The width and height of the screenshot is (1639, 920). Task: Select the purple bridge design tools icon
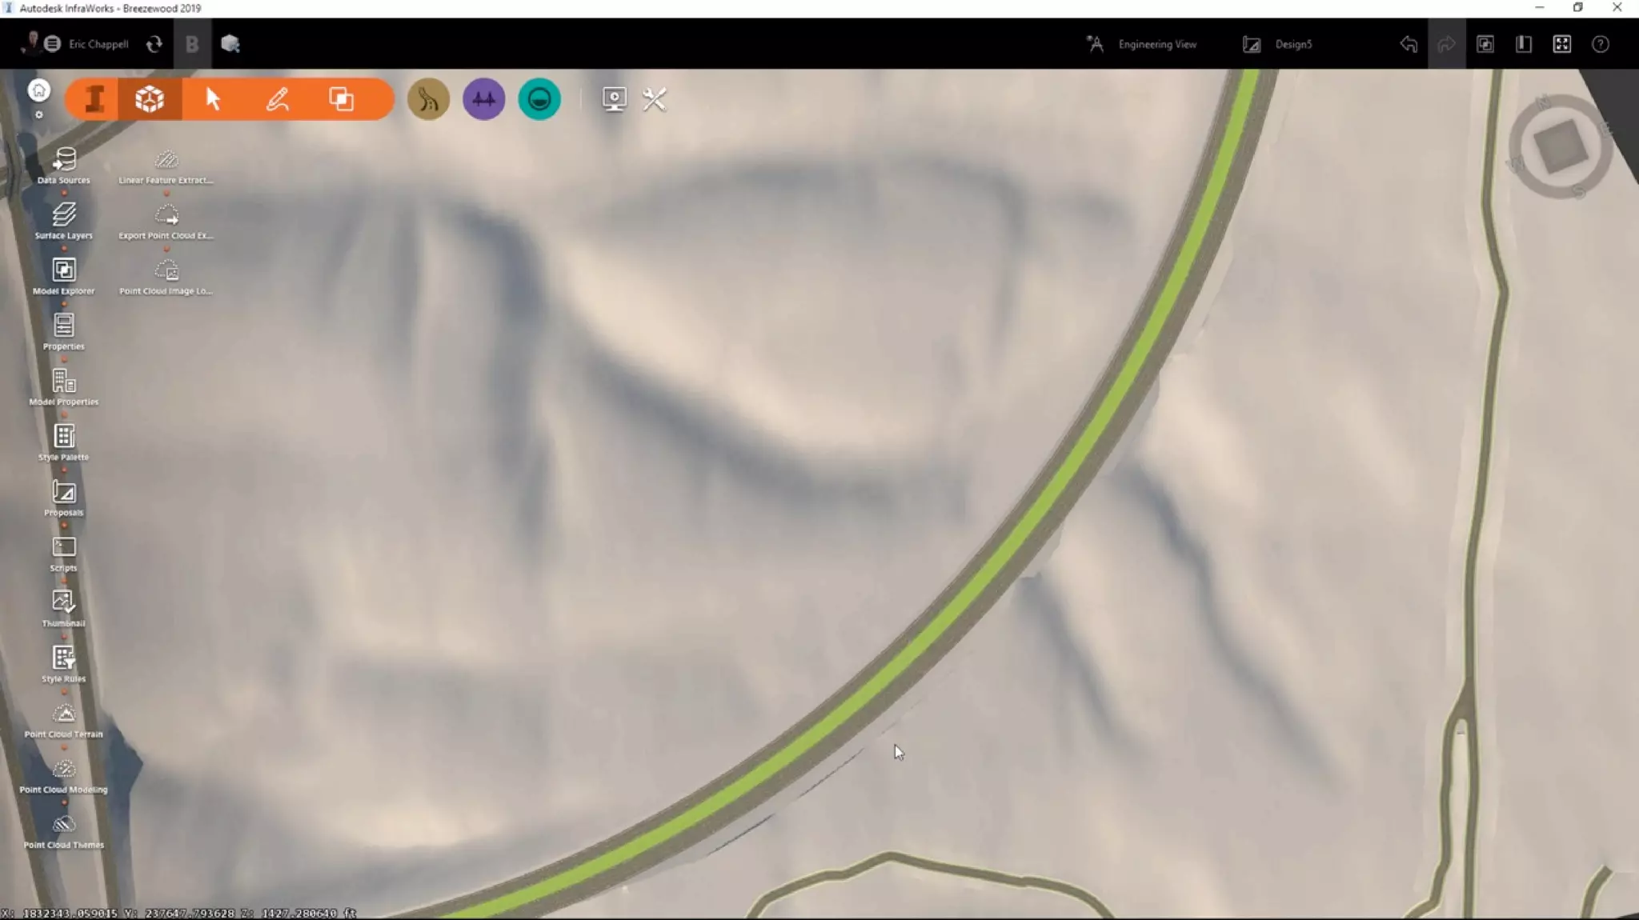(x=483, y=99)
